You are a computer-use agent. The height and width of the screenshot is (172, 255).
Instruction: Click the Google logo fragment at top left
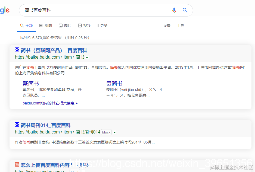coord(4,10)
